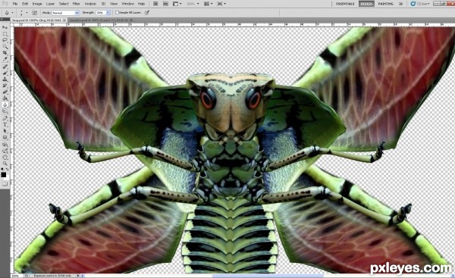Enable Sample All Layers checkbox
The image size is (455, 278).
[117, 12]
